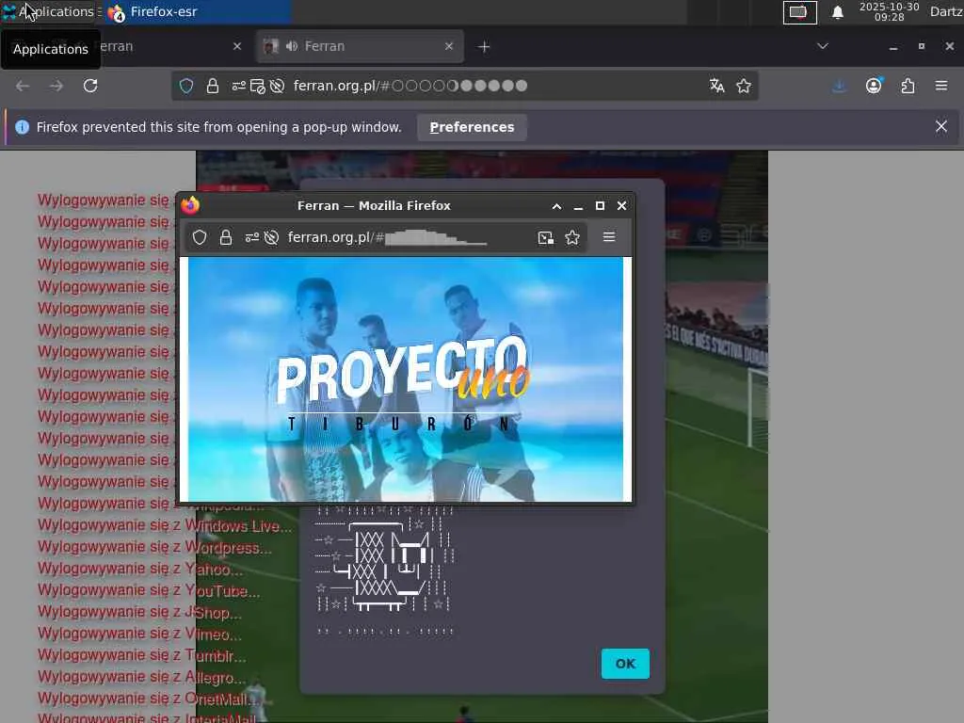Open the main window hamburger menu
The height and width of the screenshot is (723, 964).
tap(941, 86)
